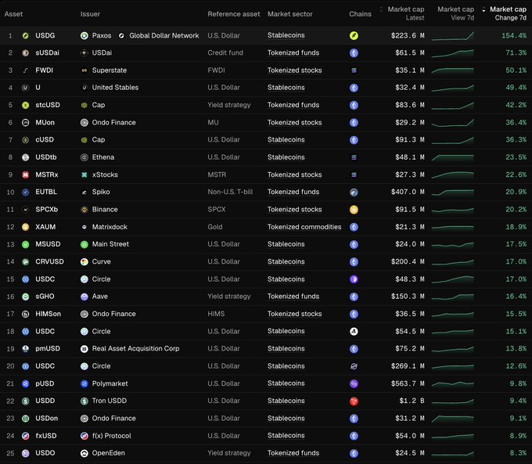Click the EUTBL 7d market cap sparkline

(453, 192)
